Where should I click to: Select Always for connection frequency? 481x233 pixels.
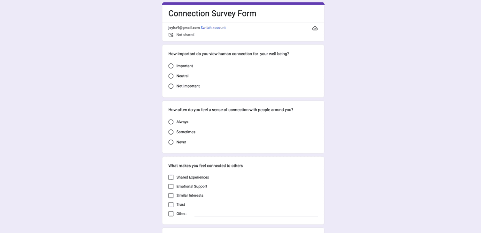tap(171, 122)
